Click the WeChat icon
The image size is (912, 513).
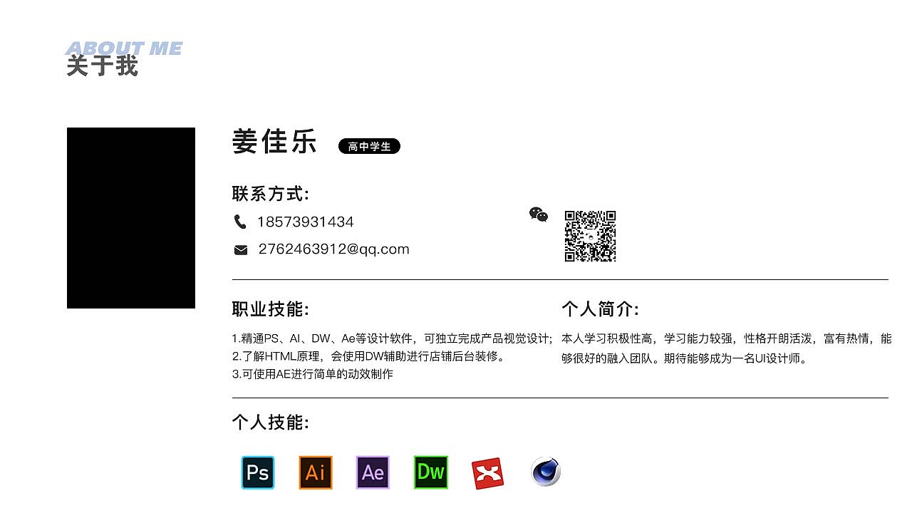coord(539,214)
